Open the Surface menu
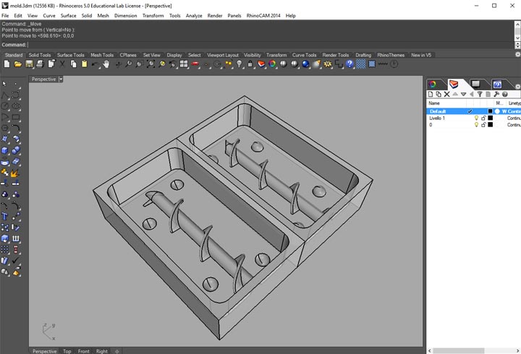The height and width of the screenshot is (354, 521). [69, 16]
